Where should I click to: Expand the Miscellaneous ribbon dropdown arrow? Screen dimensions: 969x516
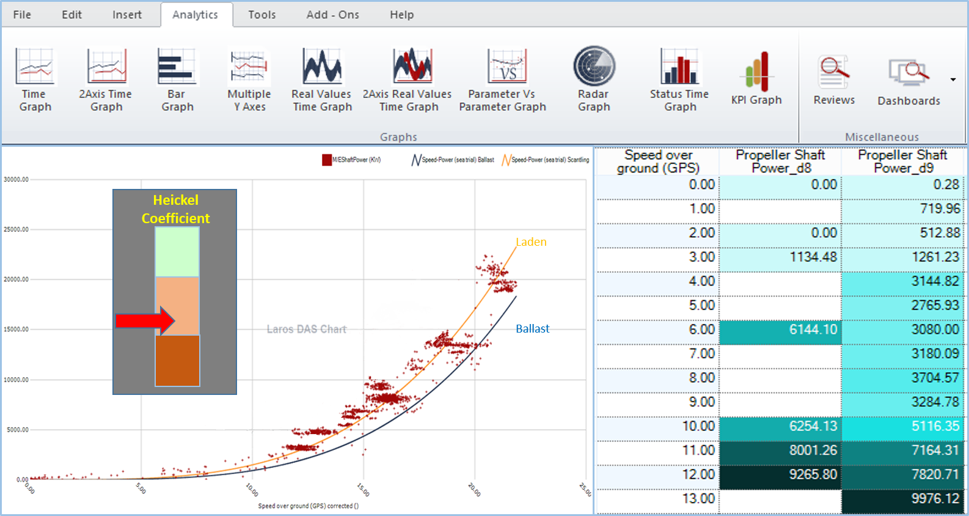click(x=953, y=79)
